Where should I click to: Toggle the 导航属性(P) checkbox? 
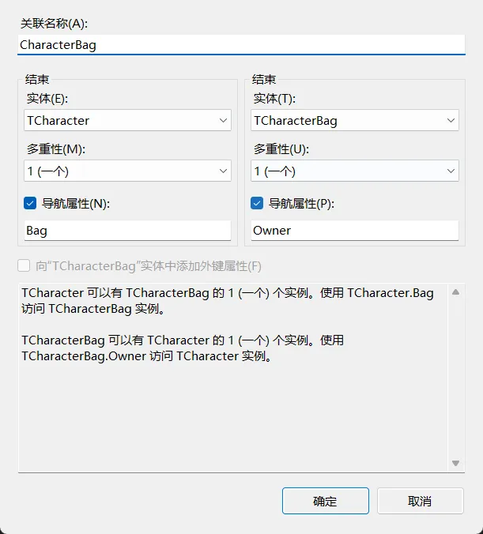point(257,203)
